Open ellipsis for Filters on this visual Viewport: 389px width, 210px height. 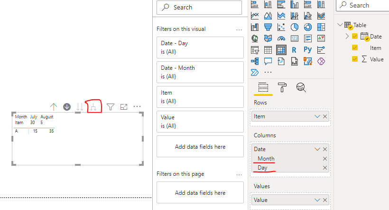[239, 30]
